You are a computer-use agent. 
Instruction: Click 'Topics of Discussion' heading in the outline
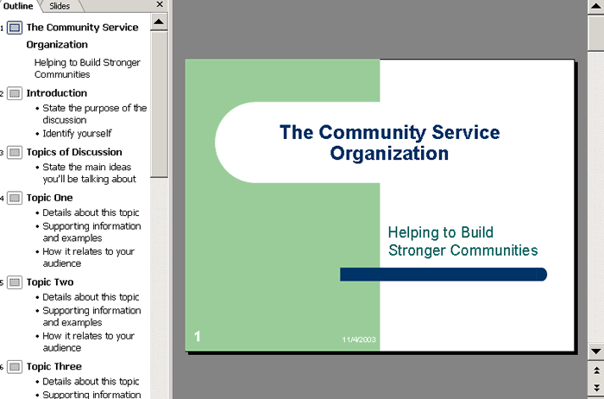(74, 153)
